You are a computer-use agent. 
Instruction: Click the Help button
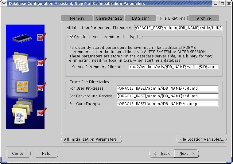click(x=46, y=154)
